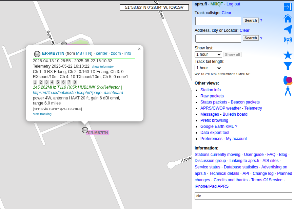Click the Track callsign input field

pos(218,21)
